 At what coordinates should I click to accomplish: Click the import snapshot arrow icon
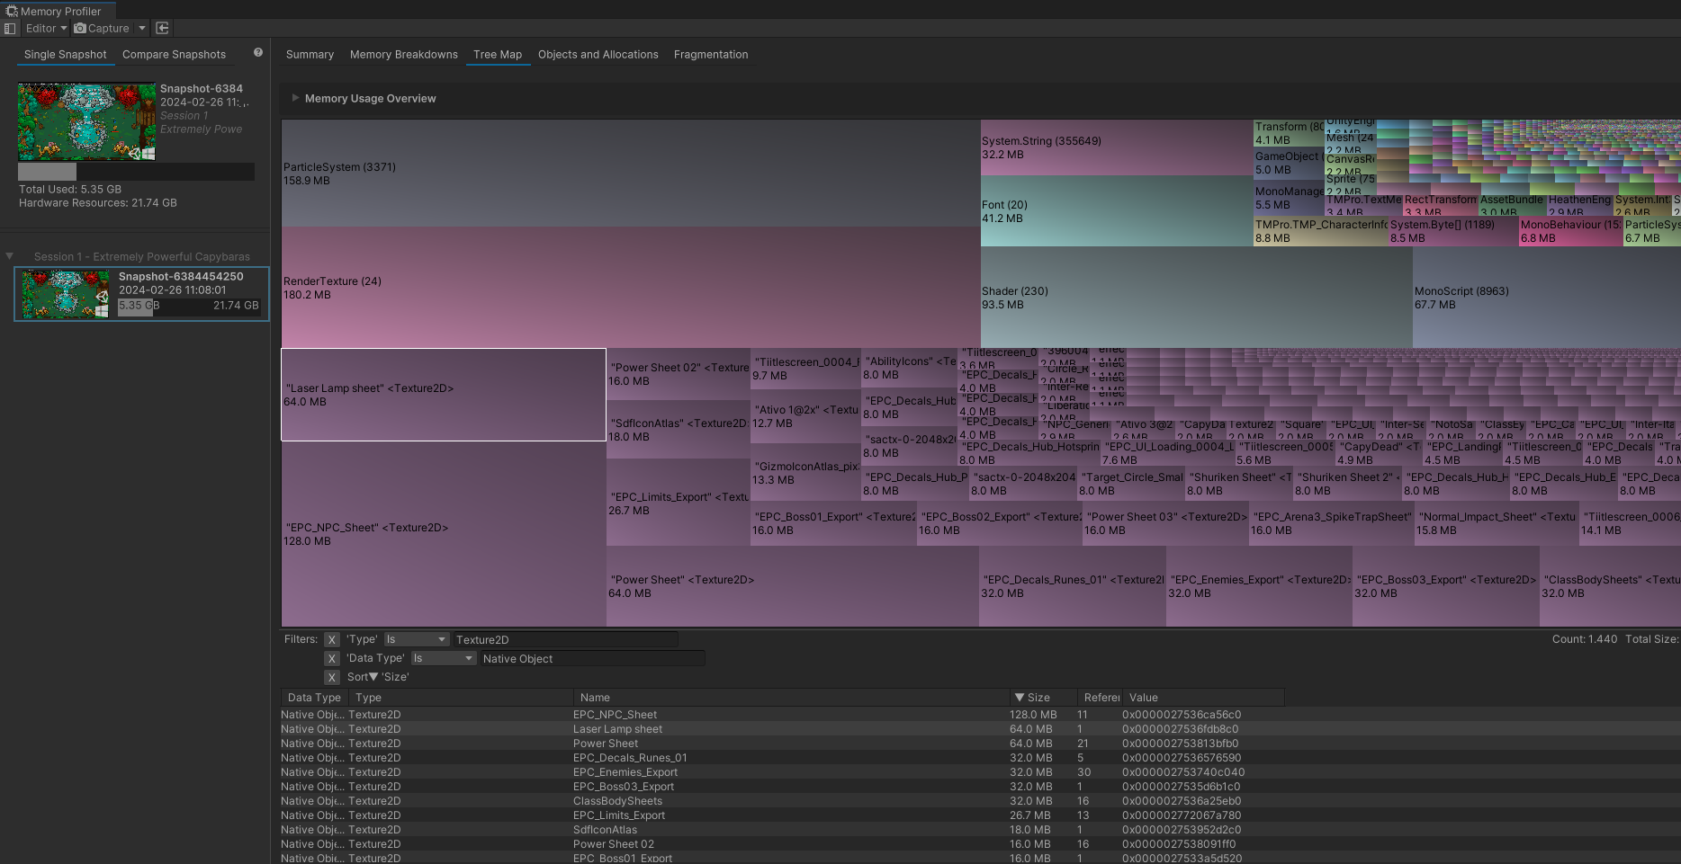(163, 29)
